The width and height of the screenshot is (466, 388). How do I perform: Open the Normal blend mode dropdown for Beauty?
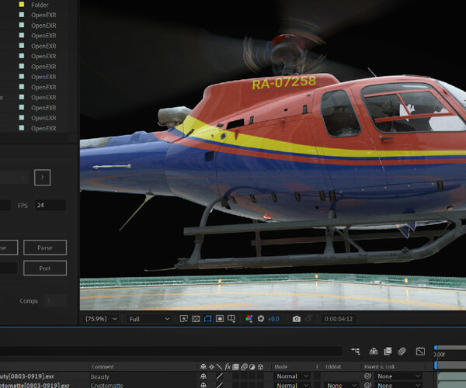click(293, 376)
